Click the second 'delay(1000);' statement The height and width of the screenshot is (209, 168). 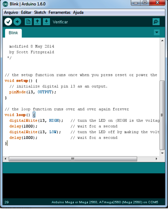(x=23, y=138)
